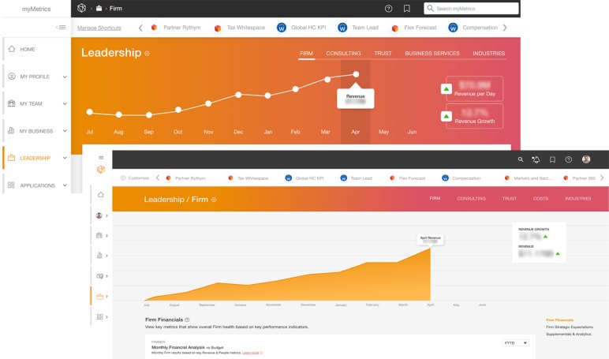The image size is (609, 359).
Task: Expand APPLICATIONS menu chevron
Action: (x=65, y=185)
